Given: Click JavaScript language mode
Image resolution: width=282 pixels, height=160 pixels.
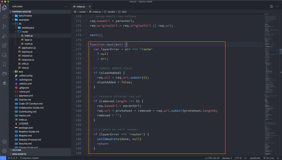Looking at the screenshot, I should (255, 158).
